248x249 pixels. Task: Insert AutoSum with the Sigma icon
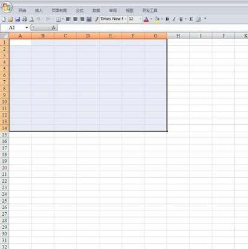(x=191, y=19)
